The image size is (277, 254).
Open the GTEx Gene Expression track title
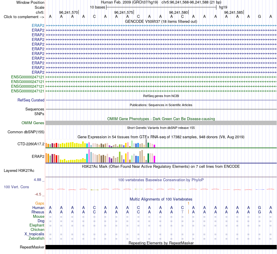(161, 137)
